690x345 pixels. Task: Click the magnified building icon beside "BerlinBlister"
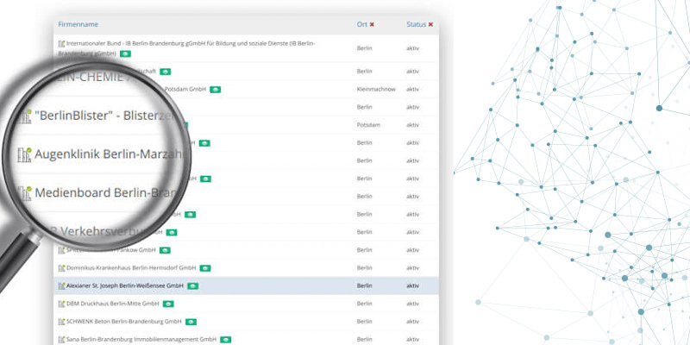coord(24,116)
